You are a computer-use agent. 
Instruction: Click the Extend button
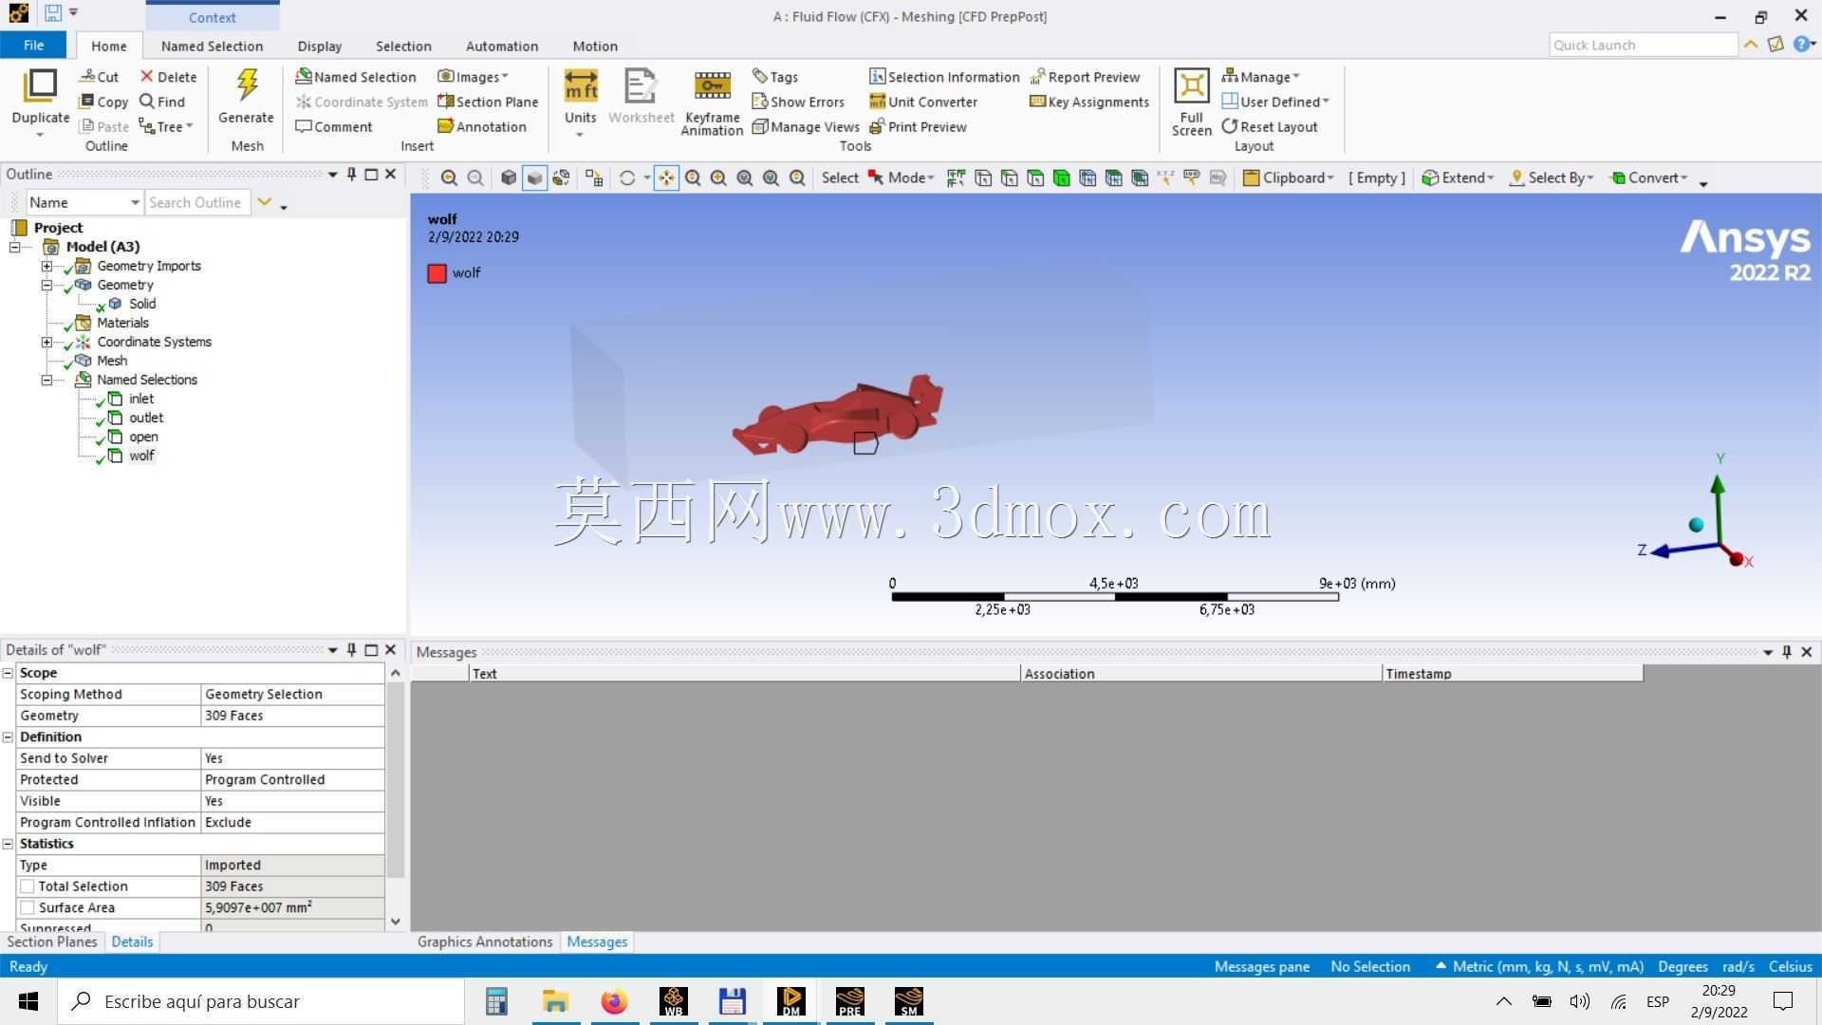[1458, 177]
